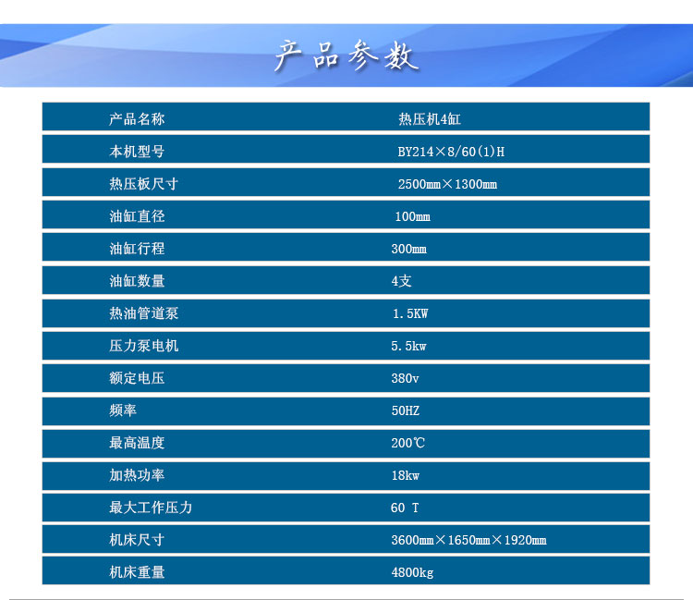Select the 18kw heating power value

coord(405,475)
